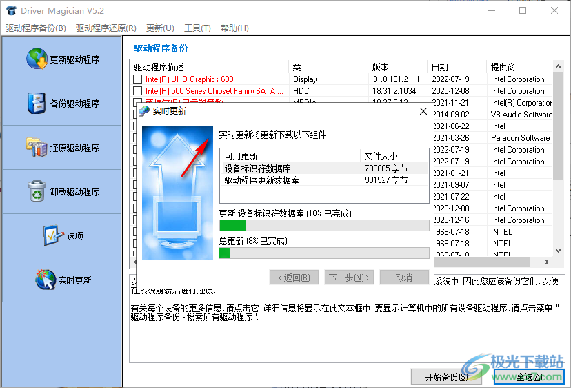Minimize the Driver Magician window
The height and width of the screenshot is (388, 571).
[x=492, y=10]
